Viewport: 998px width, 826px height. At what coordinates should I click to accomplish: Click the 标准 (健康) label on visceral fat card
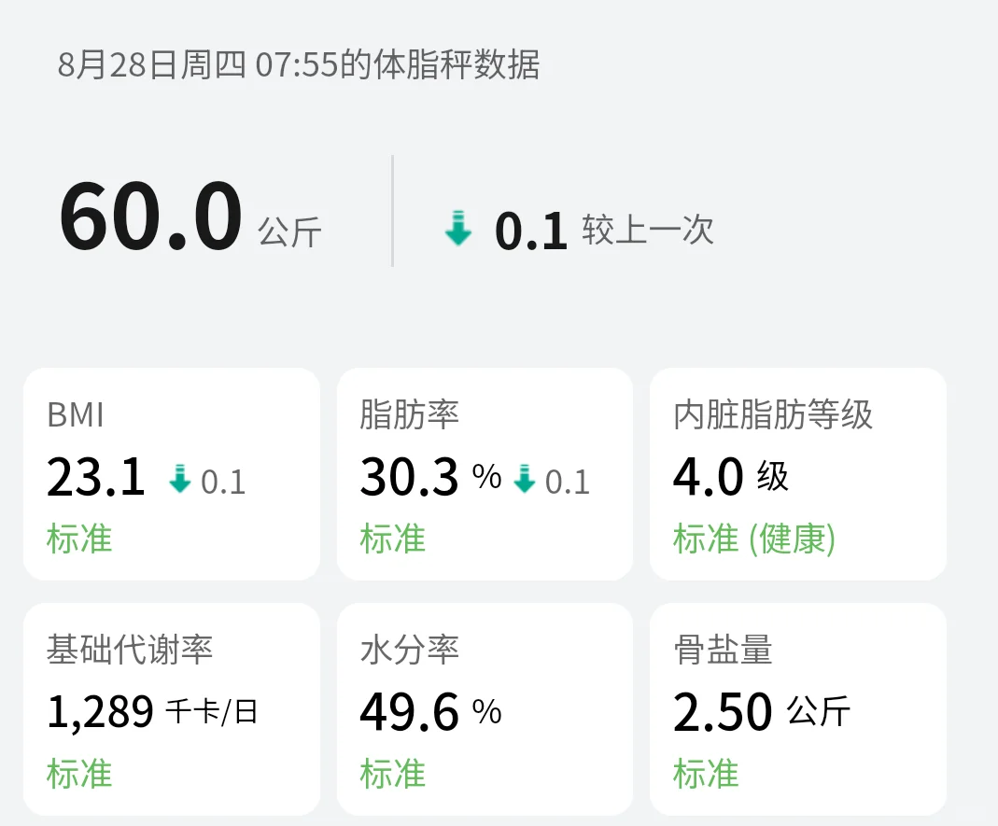click(x=752, y=539)
